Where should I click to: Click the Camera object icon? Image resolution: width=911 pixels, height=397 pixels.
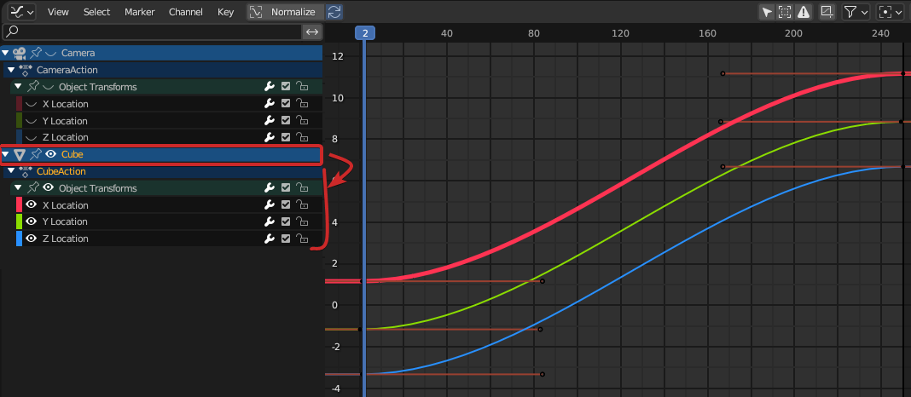19,53
